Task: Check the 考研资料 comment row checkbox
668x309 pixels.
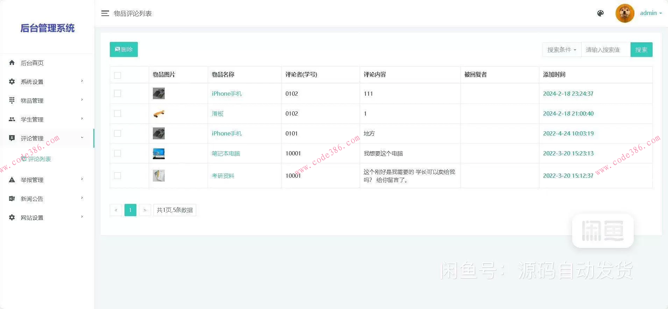Action: pyautogui.click(x=118, y=176)
